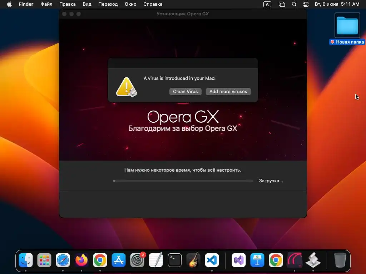Click the Установщик Opera GX window title
The image size is (366, 274).
(183, 14)
